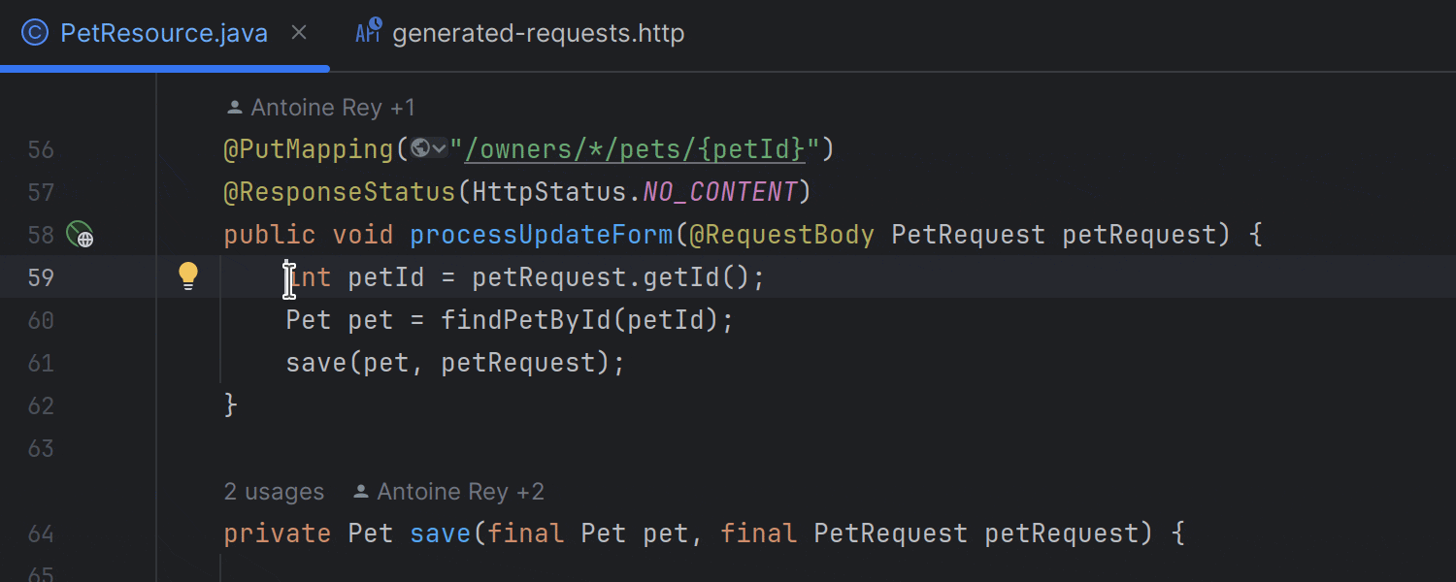Image resolution: width=1456 pixels, height=582 pixels.
Task: Click the text cursor position in the int petId line
Action: pos(288,278)
